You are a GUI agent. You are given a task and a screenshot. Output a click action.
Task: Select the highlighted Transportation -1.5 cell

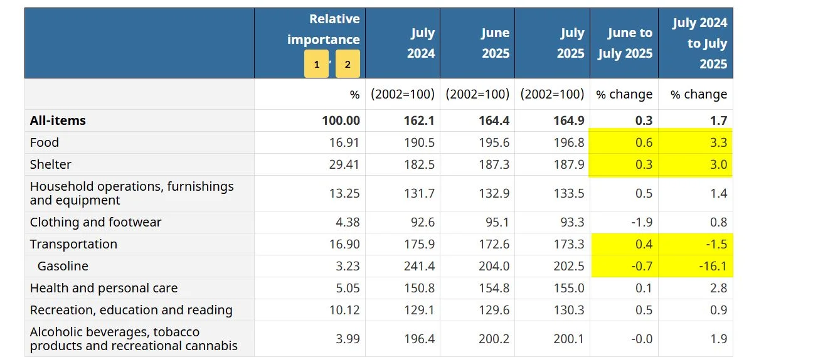tap(716, 244)
